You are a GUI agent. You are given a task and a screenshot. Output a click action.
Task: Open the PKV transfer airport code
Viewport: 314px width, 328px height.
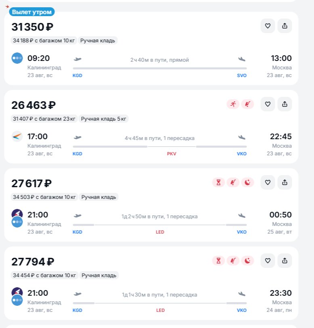[x=172, y=154]
